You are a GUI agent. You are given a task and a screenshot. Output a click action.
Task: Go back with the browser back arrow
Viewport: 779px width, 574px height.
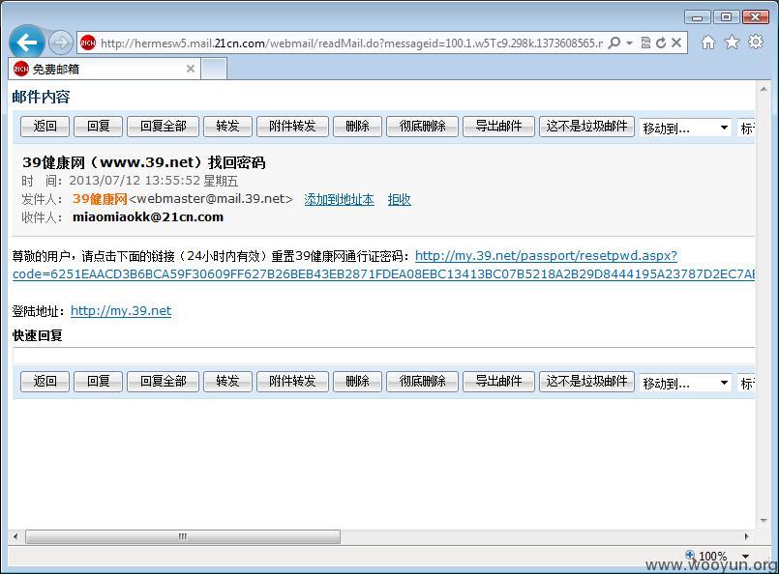click(26, 43)
